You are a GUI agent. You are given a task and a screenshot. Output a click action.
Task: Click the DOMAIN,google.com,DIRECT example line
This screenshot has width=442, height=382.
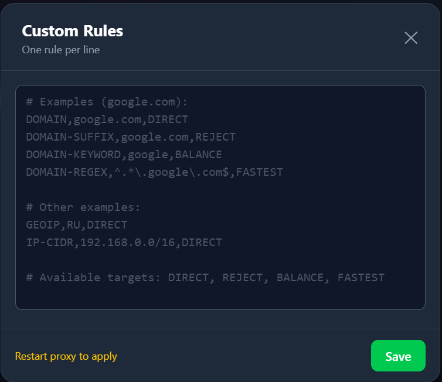point(107,120)
